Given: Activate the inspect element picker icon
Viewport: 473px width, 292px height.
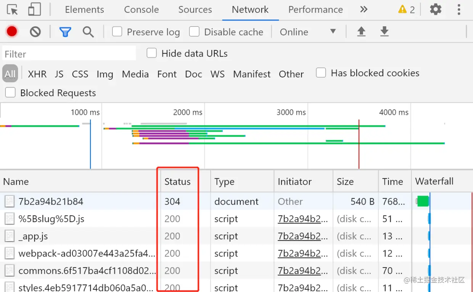Looking at the screenshot, I should click(13, 10).
